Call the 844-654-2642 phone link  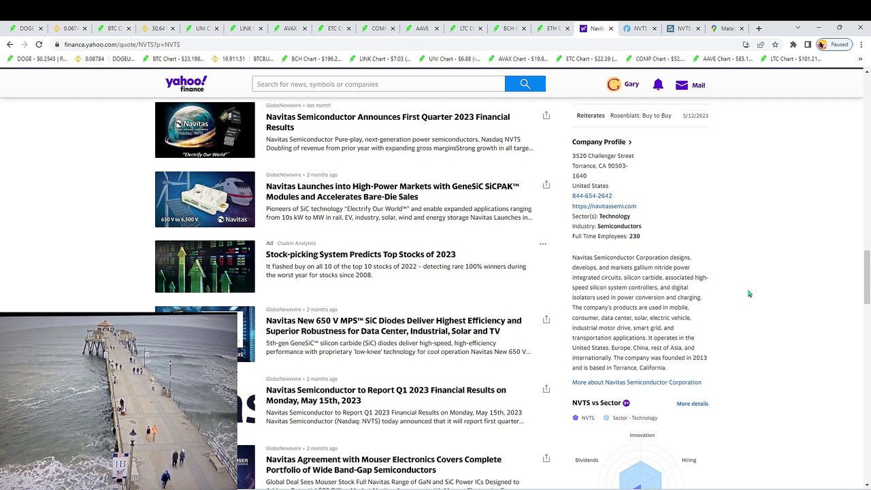click(592, 196)
